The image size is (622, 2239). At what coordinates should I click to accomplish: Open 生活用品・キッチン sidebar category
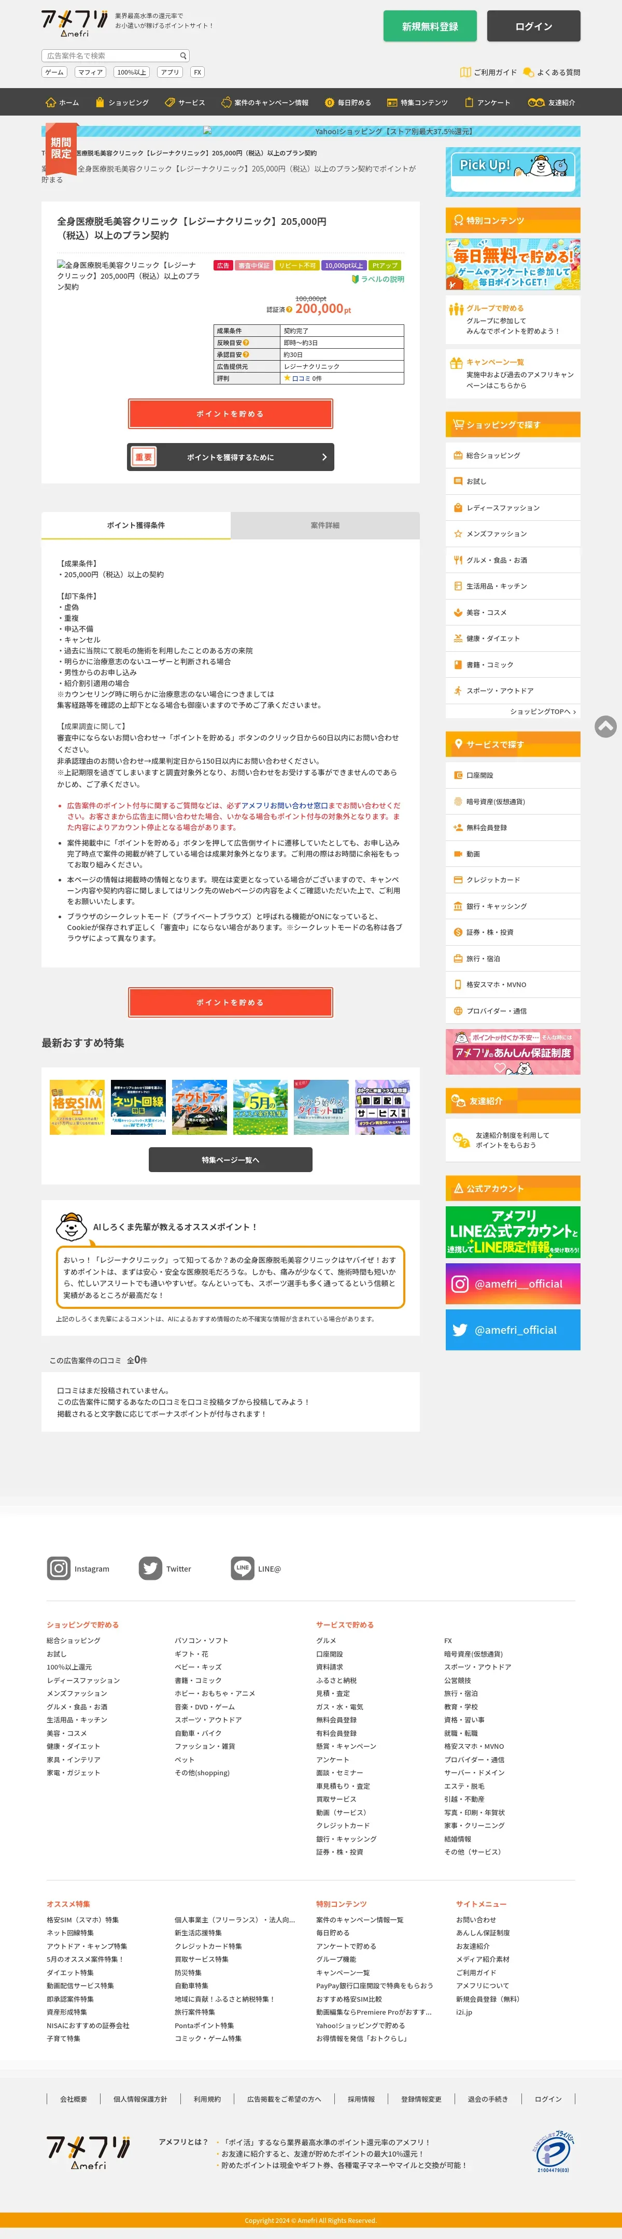(513, 586)
